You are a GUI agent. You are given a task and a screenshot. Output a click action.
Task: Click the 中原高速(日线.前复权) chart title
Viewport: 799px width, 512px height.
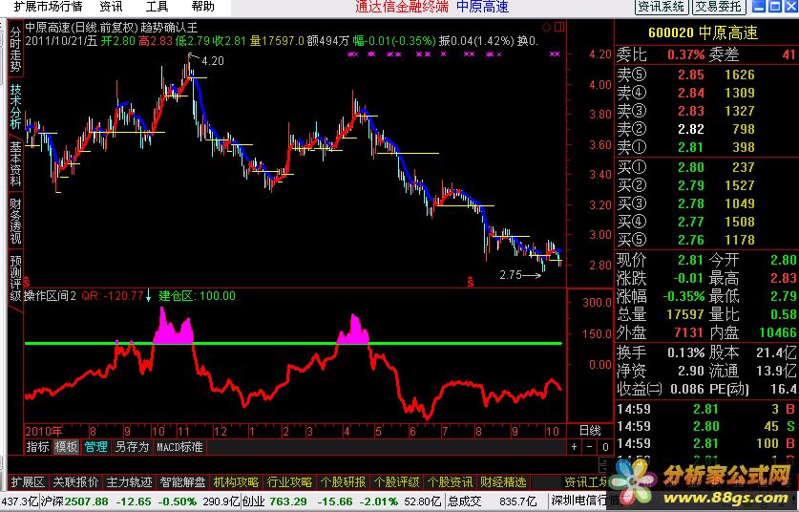(82, 28)
